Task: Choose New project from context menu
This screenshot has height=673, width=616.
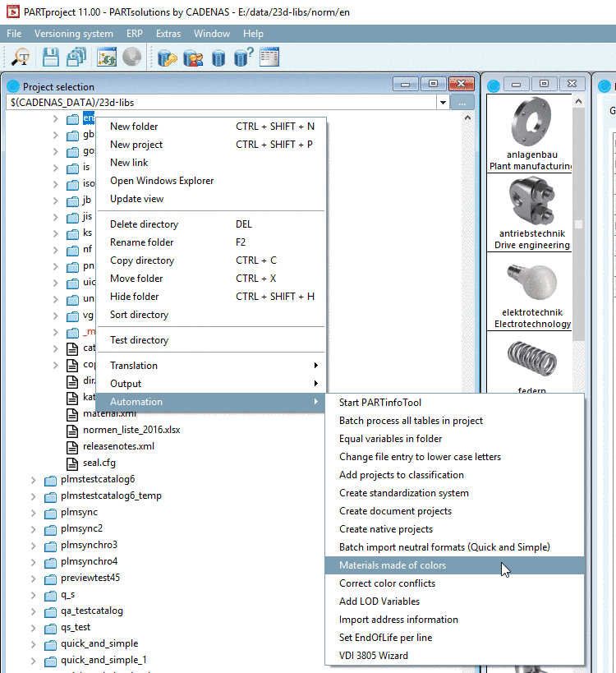Action: pyautogui.click(x=211, y=145)
